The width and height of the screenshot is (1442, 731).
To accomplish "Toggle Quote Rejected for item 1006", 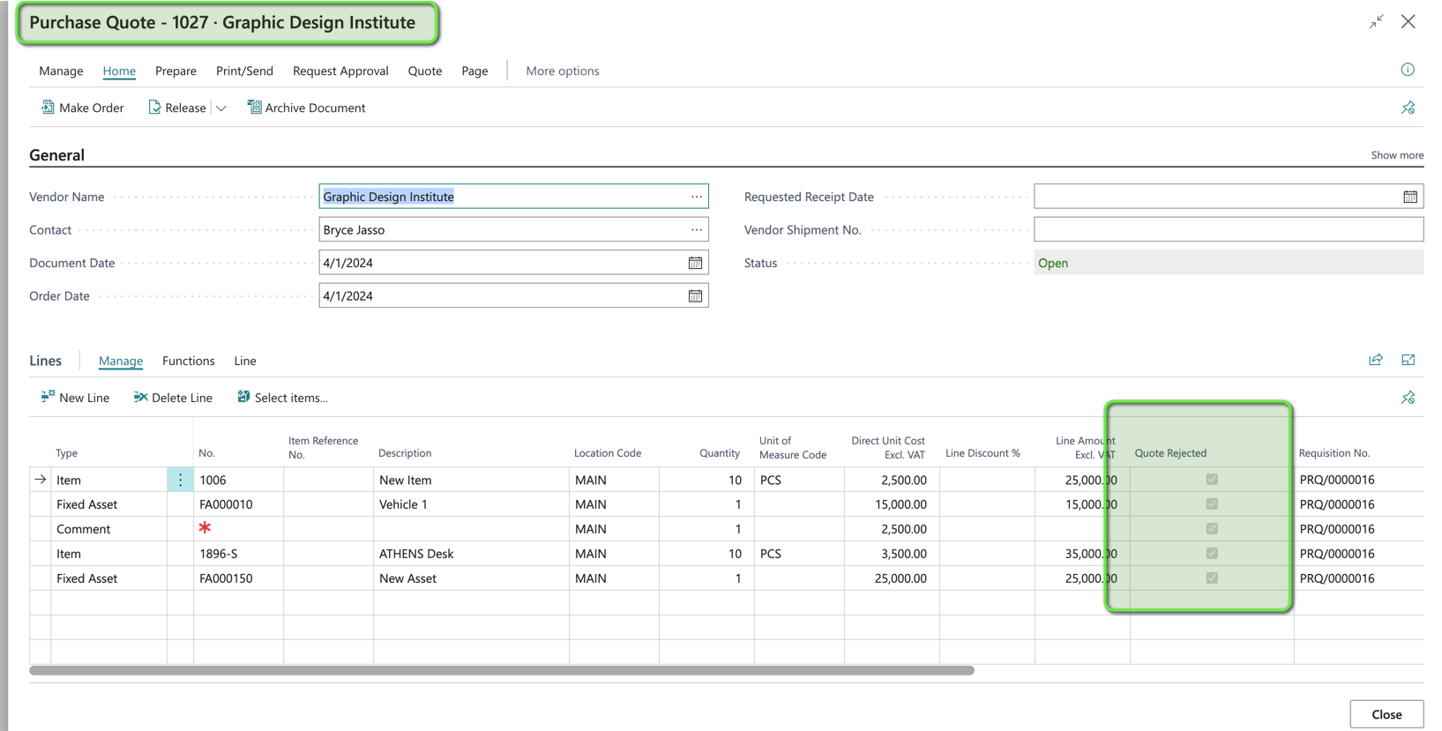I will (x=1211, y=480).
